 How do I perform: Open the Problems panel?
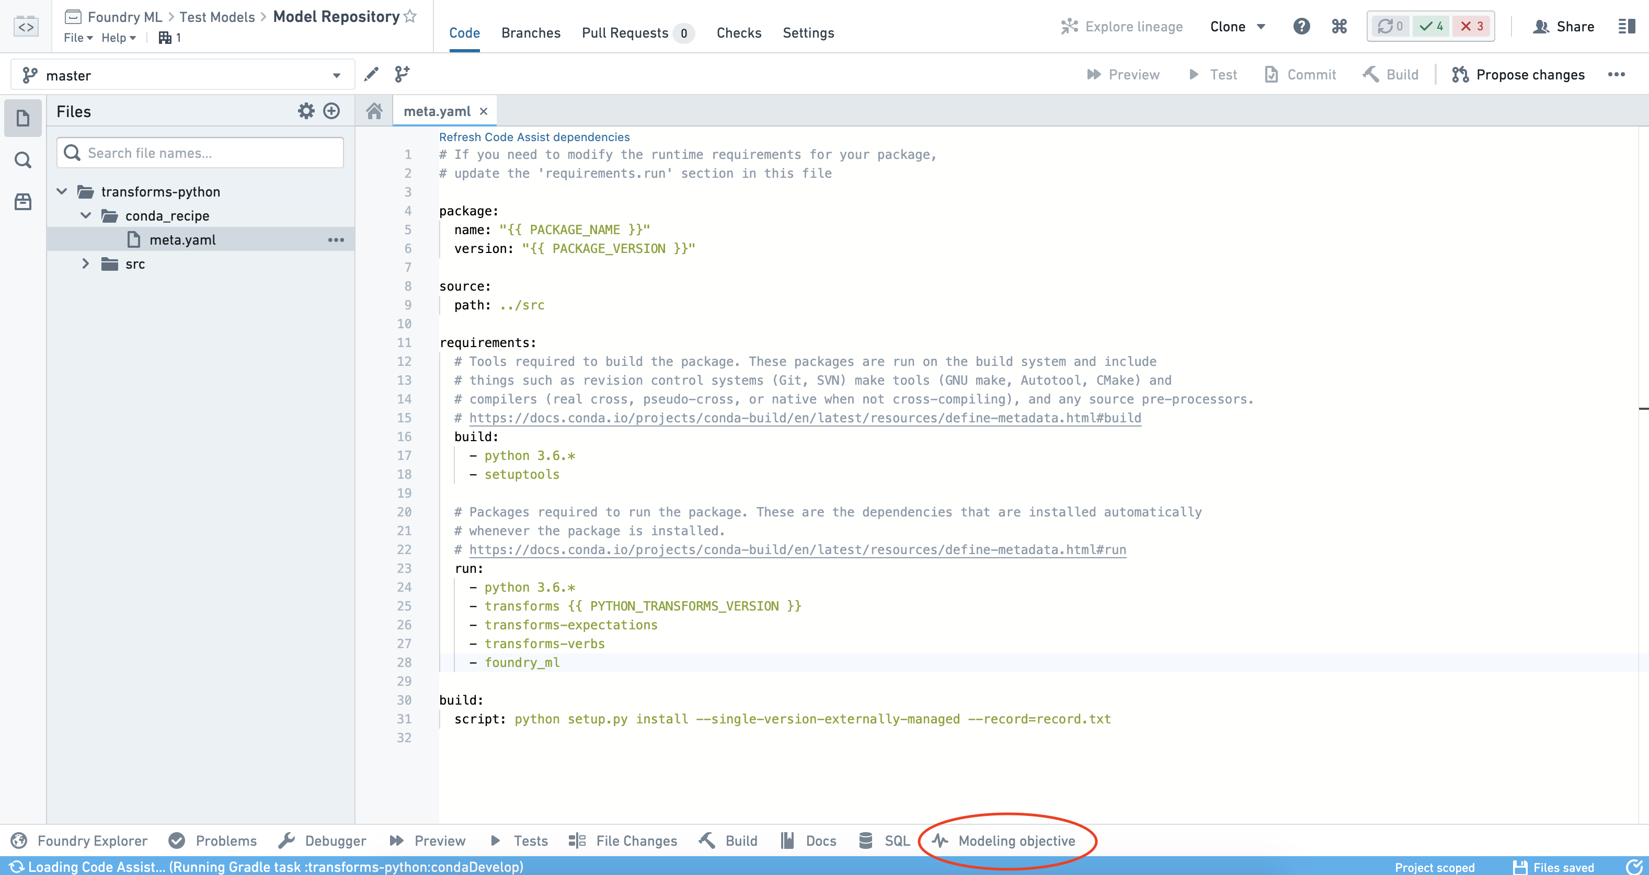pos(213,841)
